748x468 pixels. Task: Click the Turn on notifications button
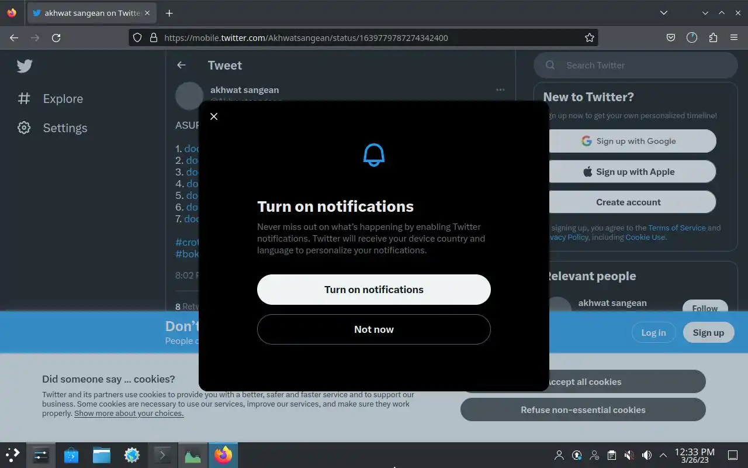point(374,290)
